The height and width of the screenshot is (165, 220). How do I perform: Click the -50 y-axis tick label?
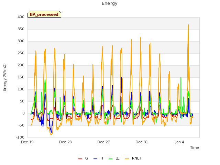21,125
